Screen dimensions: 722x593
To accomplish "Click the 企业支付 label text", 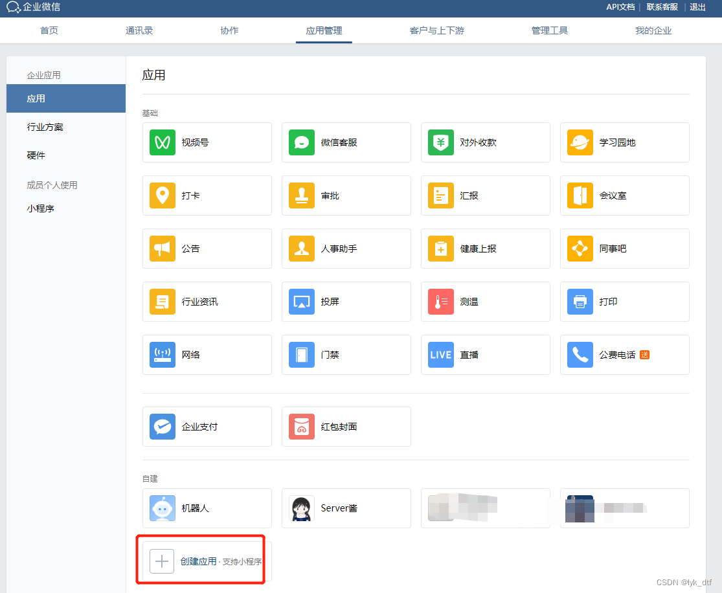I will (199, 427).
